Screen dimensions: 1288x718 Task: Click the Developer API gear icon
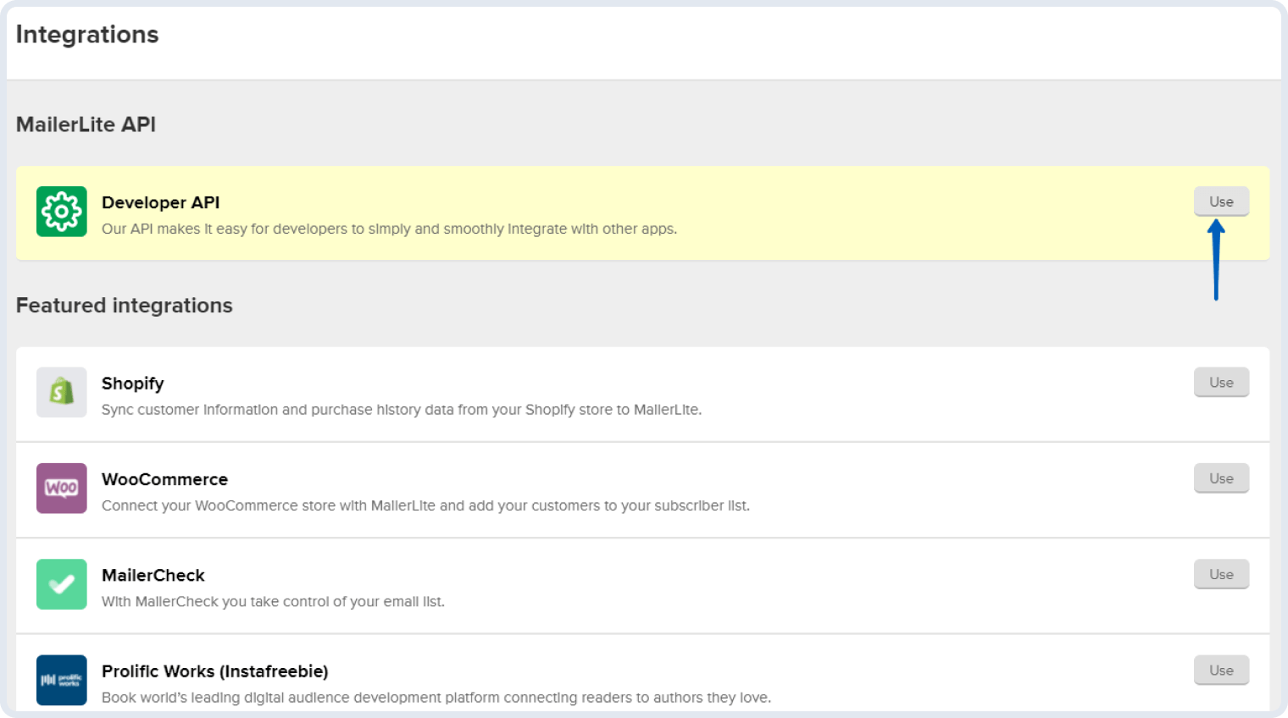(x=61, y=211)
